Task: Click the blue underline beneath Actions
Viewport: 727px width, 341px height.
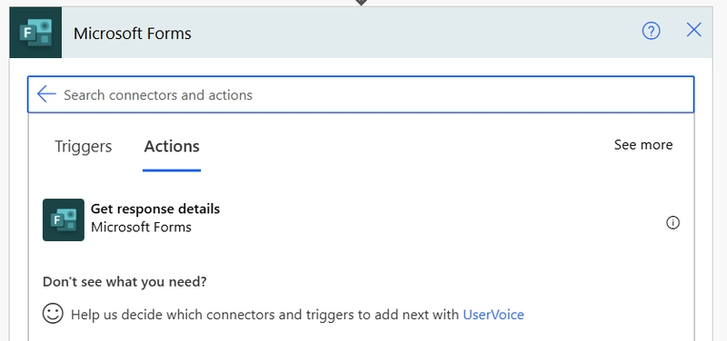Action: [x=172, y=170]
